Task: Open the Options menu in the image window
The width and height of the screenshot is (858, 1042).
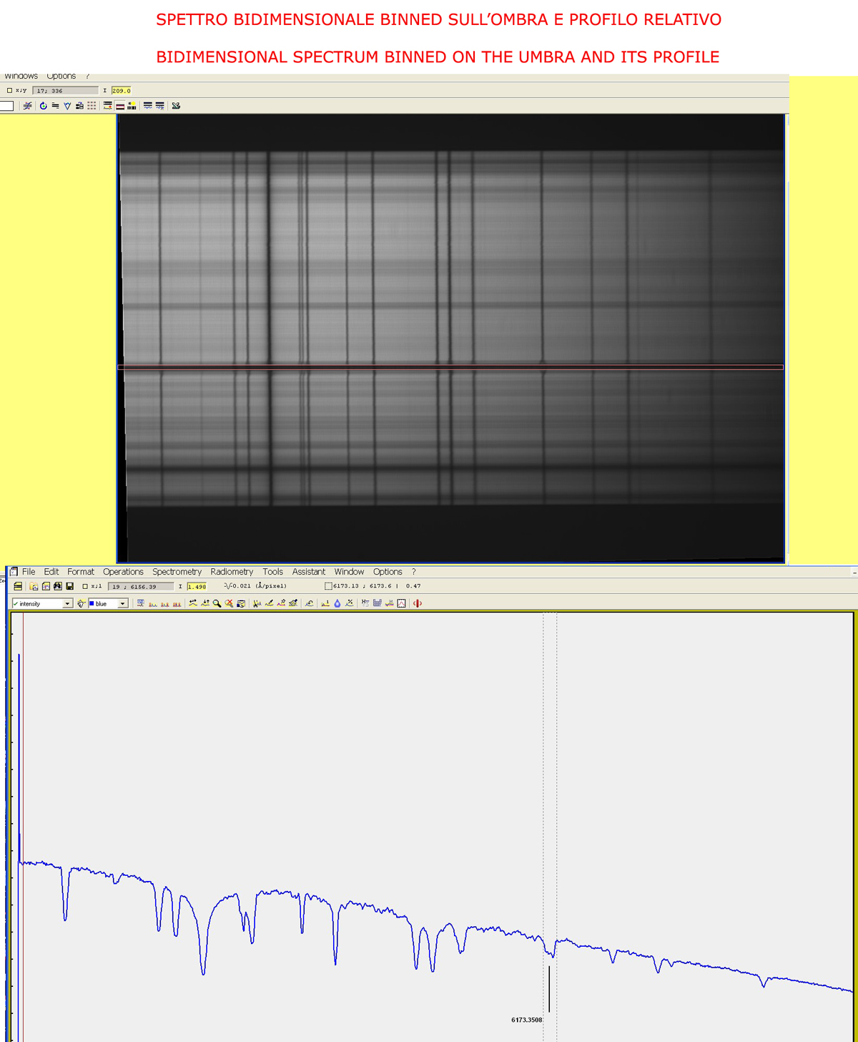Action: 61,76
